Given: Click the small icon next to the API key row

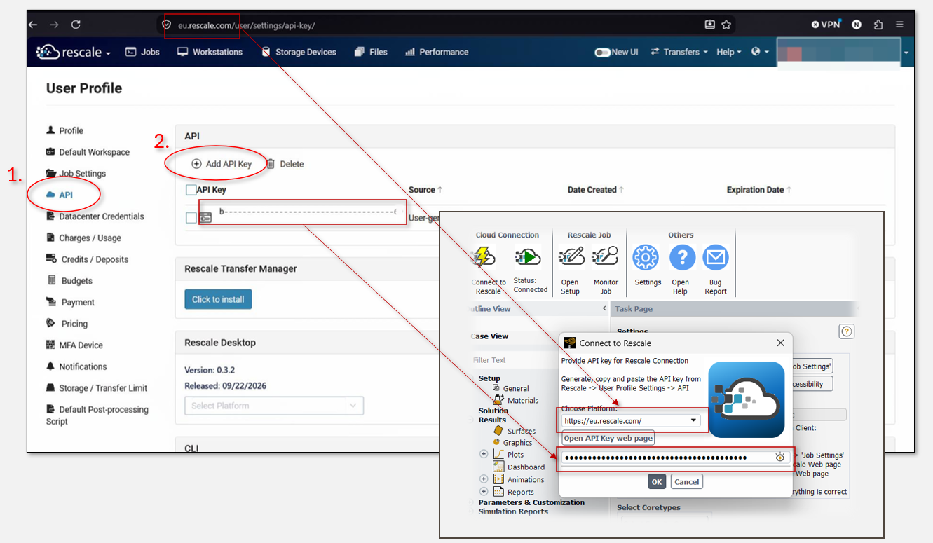Looking at the screenshot, I should pyautogui.click(x=205, y=218).
